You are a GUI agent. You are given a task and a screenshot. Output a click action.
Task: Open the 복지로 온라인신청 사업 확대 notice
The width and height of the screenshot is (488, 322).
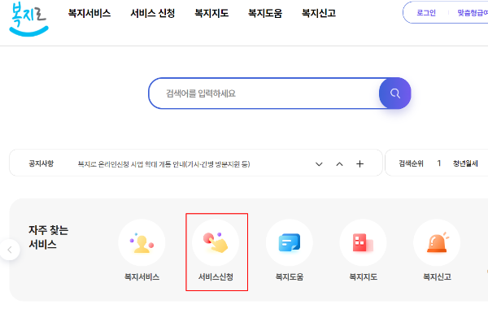coord(163,164)
